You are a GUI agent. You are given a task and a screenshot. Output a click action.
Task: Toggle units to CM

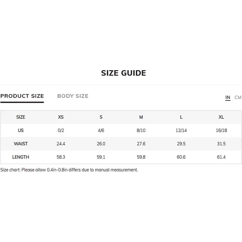point(238,97)
